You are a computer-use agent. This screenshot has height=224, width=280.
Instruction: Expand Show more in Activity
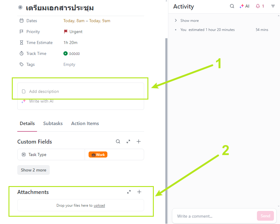click(187, 21)
